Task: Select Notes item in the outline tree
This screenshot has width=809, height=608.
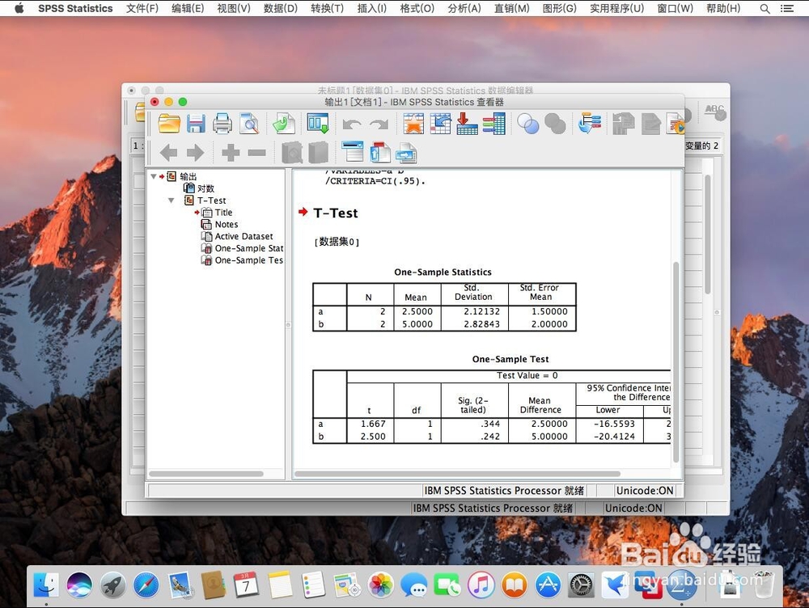Action: (x=227, y=224)
